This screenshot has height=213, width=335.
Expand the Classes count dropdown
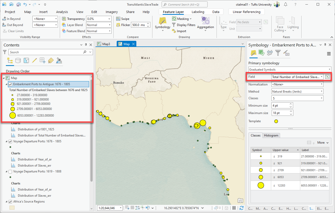(297, 98)
